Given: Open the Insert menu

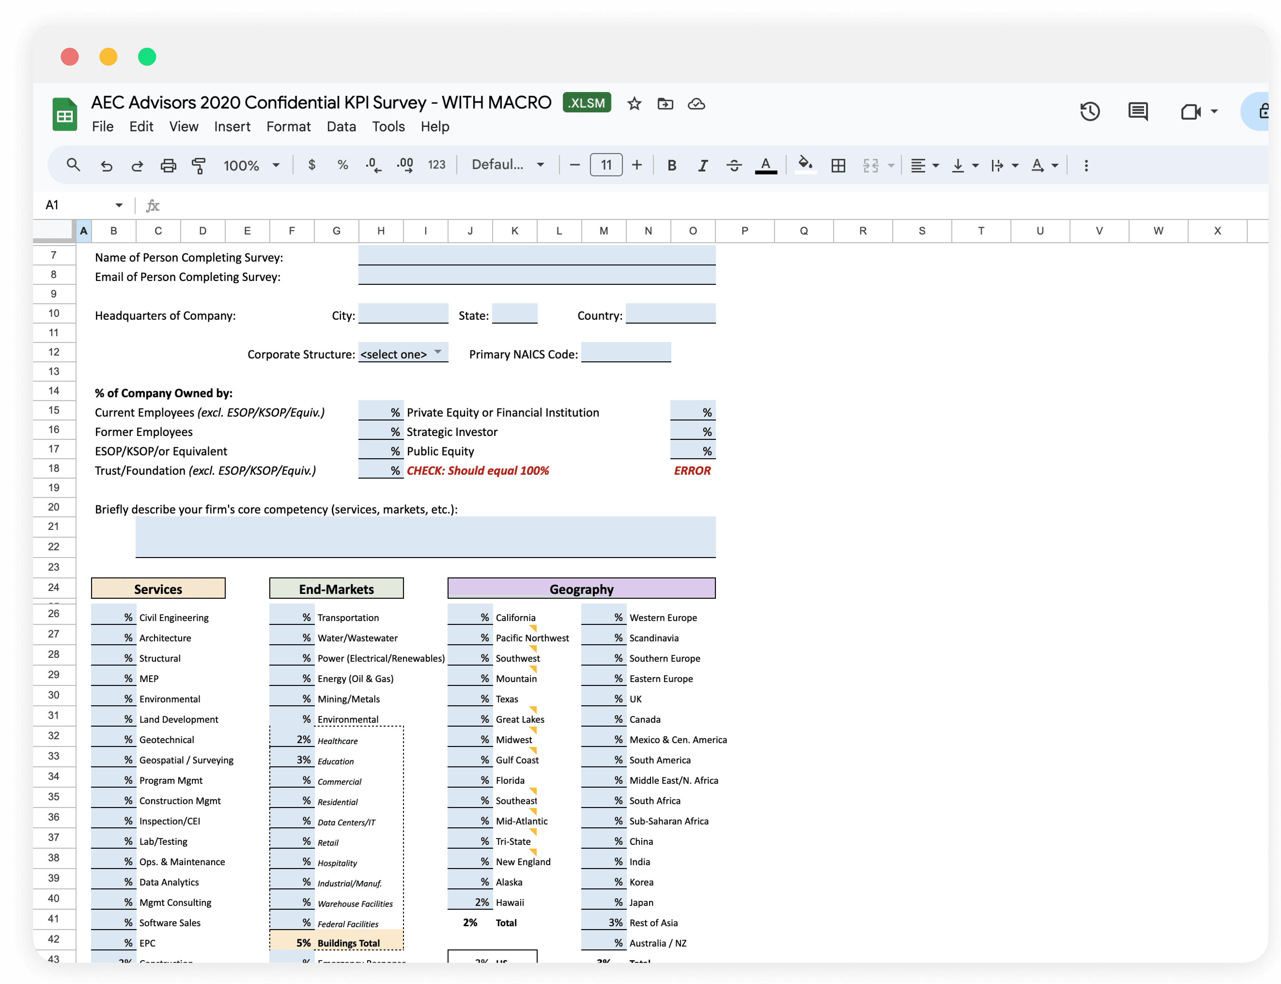Looking at the screenshot, I should pos(232,127).
